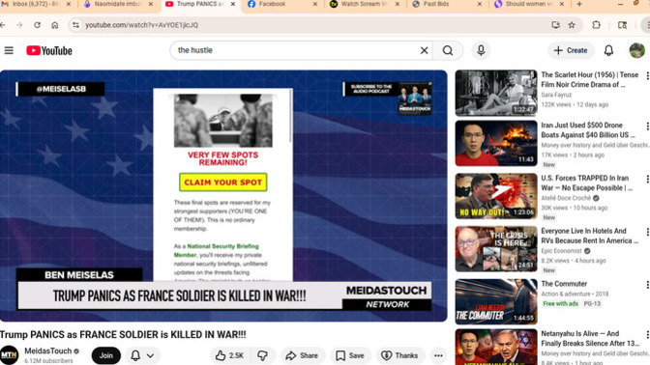Save video to a playlist
The image size is (650, 365).
[x=350, y=355]
